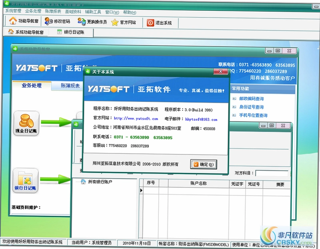The image size is (320, 249).
Task: Click the 账户名称 column header
Action: (198, 183)
